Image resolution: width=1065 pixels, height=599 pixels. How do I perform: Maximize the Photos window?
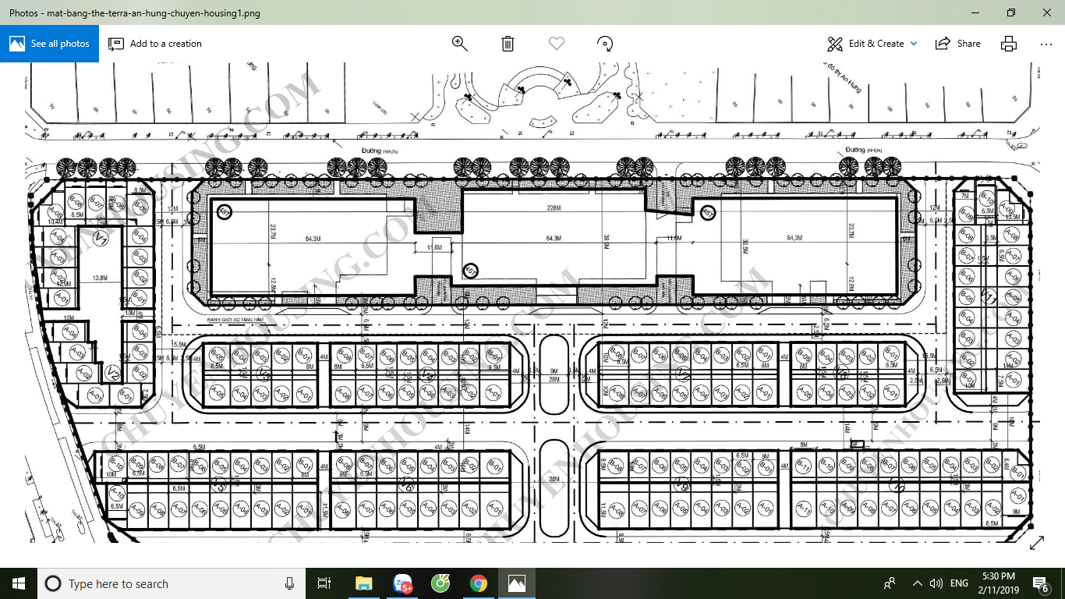[x=1011, y=12]
